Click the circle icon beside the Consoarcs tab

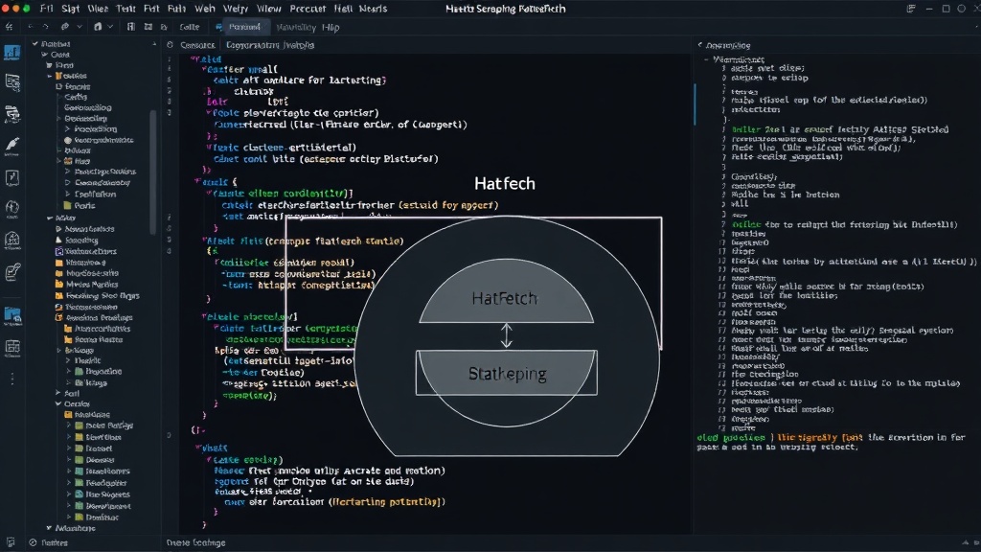coord(170,45)
